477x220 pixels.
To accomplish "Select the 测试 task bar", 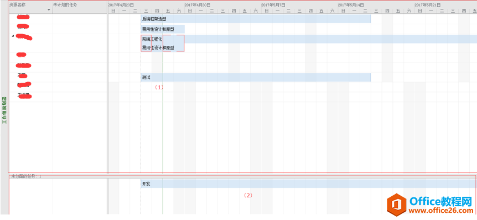I will [256, 77].
